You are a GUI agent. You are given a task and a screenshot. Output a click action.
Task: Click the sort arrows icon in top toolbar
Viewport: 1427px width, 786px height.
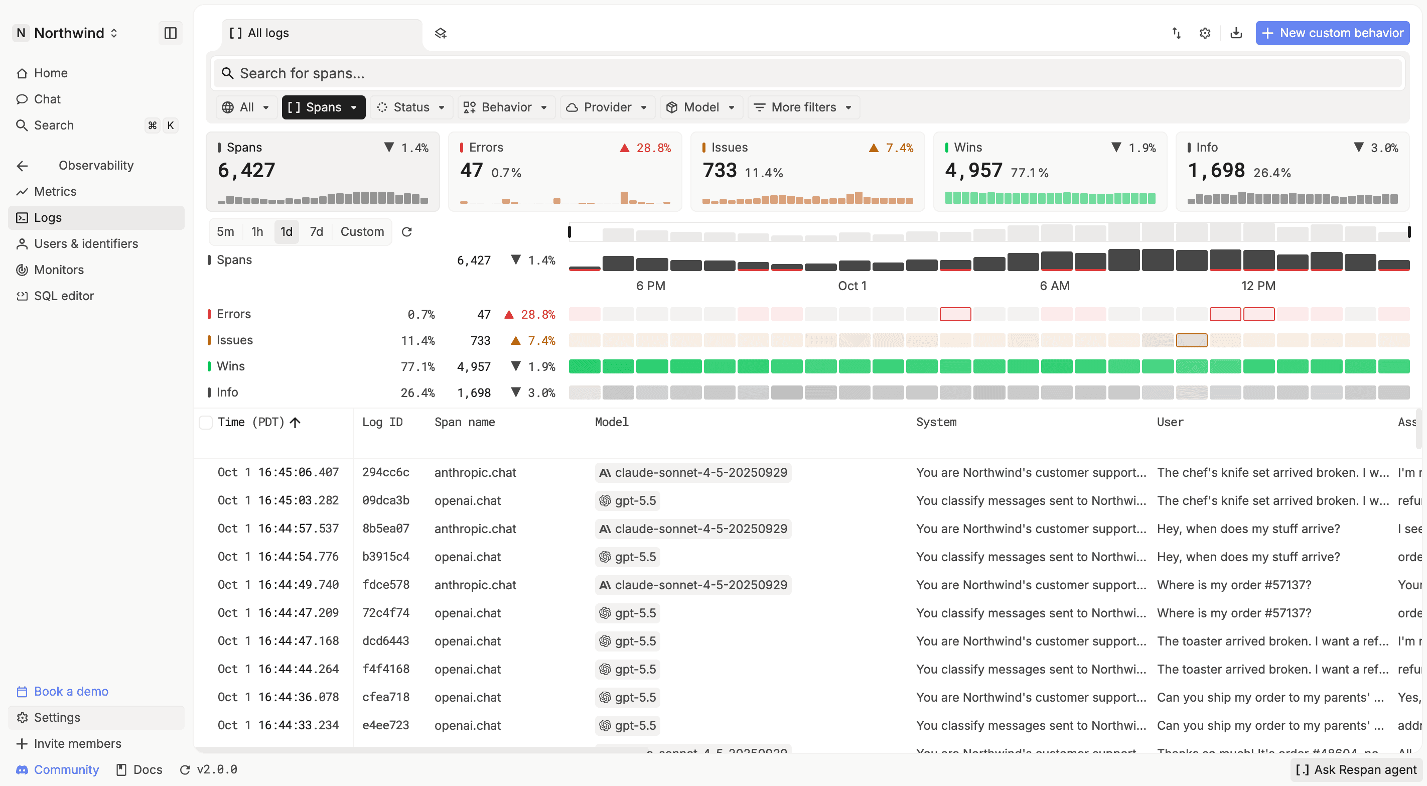1176,33
